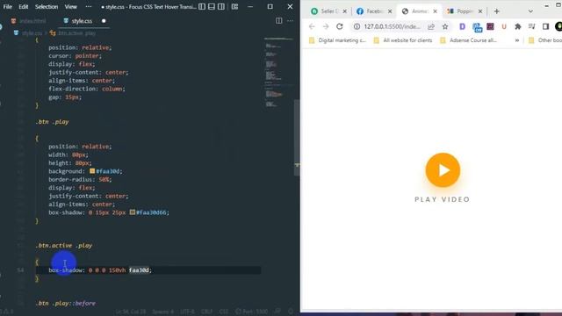Image resolution: width=562 pixels, height=316 pixels.
Task: Close the Facebook browser tab
Action: tap(390, 11)
